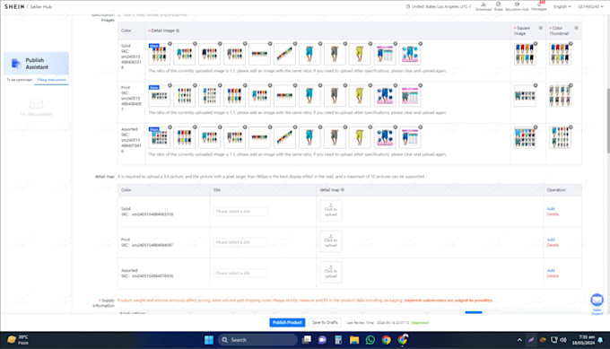Image resolution: width=610 pixels, height=349 pixels.
Task: Click Delete in the Solid detail map row
Action: 553,214
